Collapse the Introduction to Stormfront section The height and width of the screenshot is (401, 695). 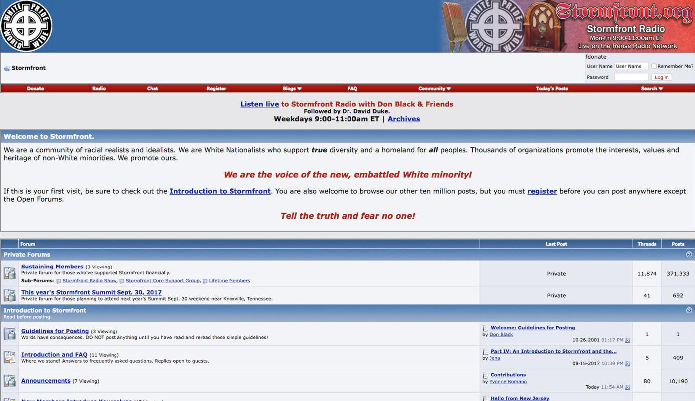point(689,310)
